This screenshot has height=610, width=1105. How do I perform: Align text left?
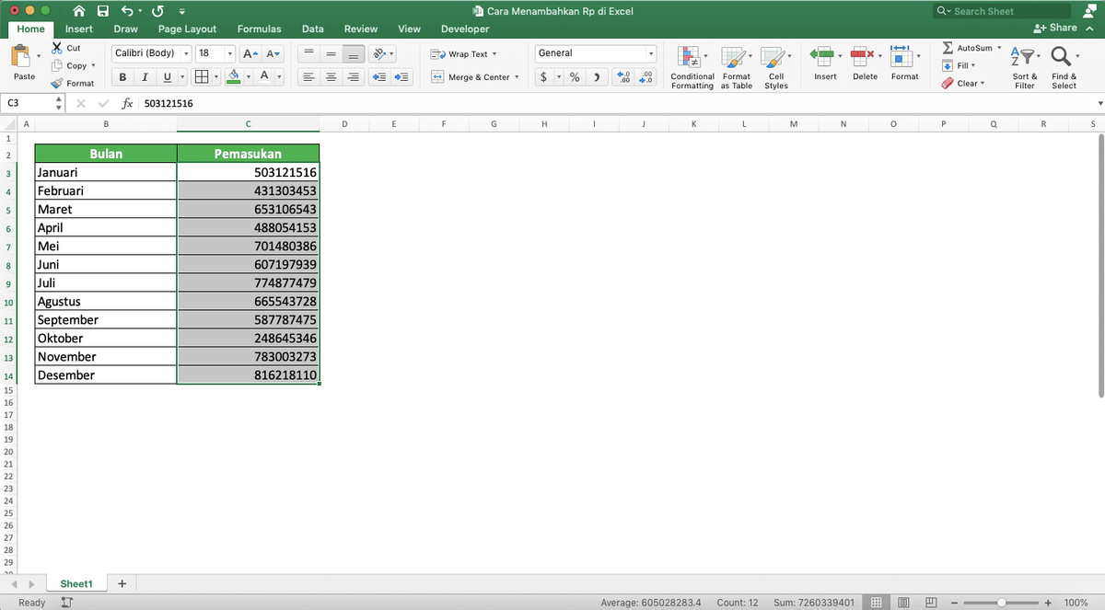309,77
